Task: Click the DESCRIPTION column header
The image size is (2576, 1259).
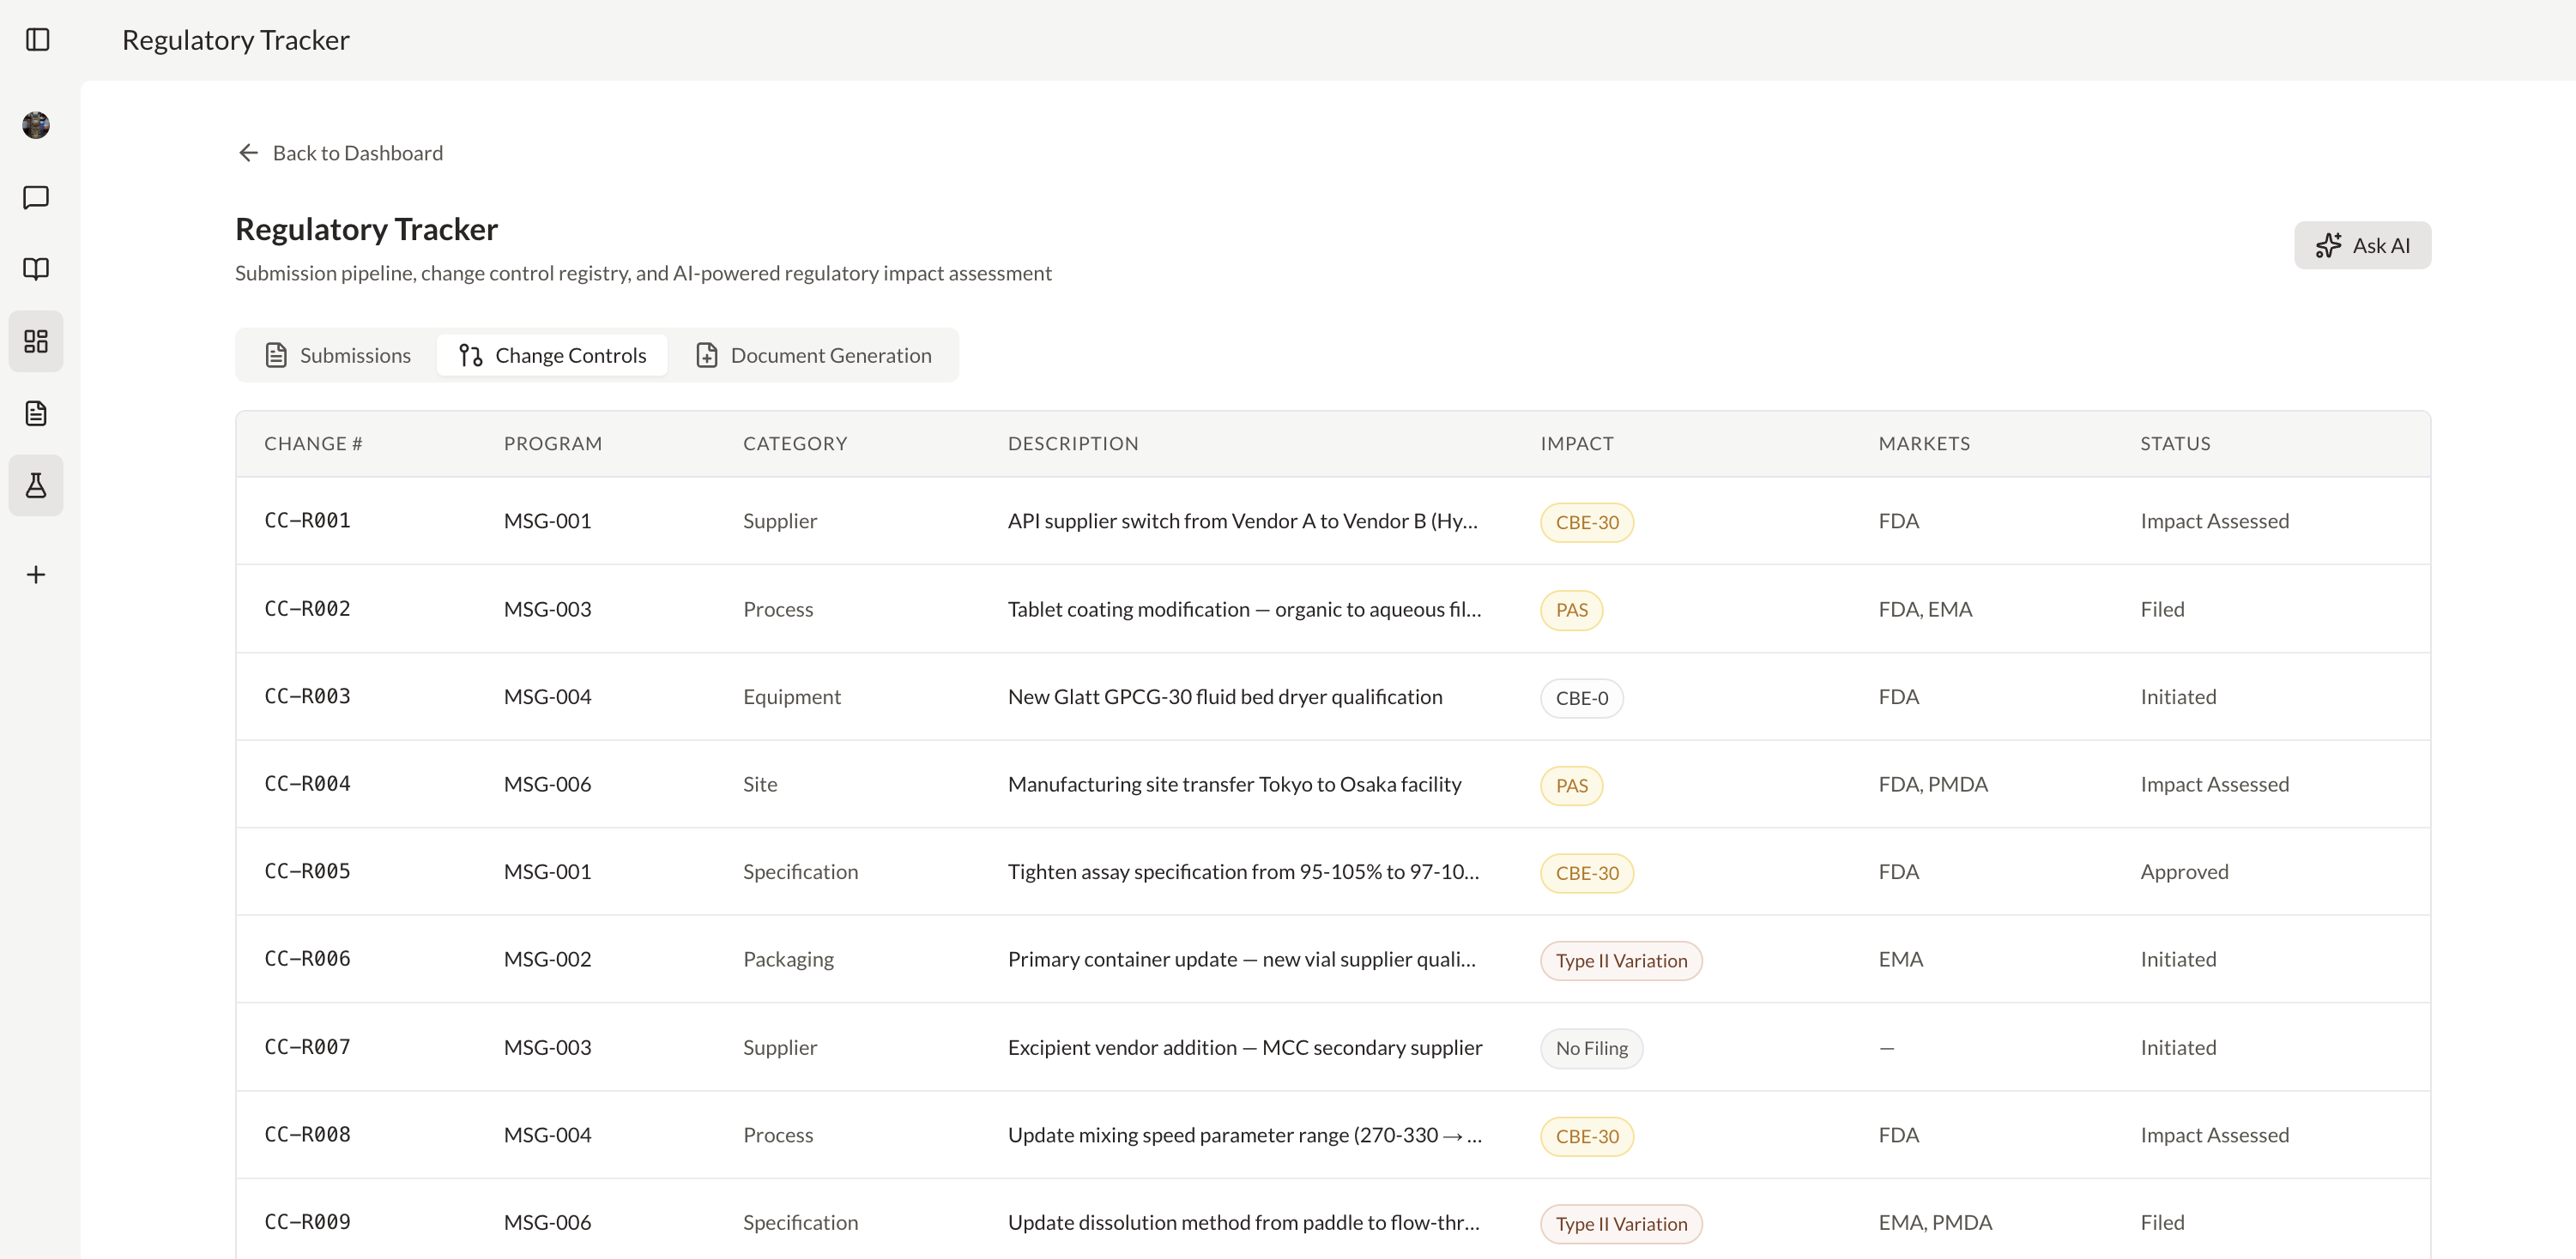Action: [x=1073, y=443]
